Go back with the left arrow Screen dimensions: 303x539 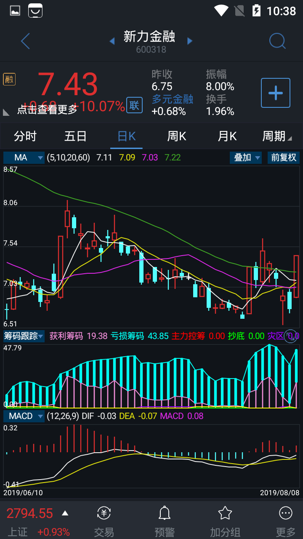click(x=25, y=41)
